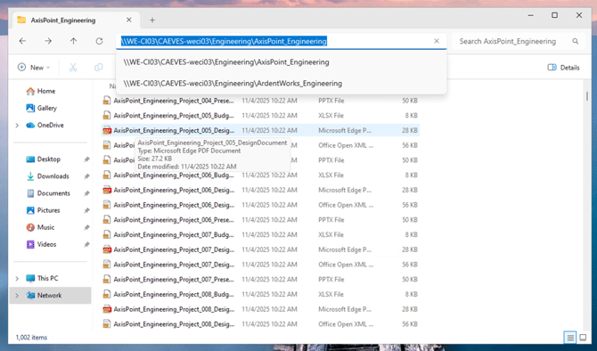Click the PDF icon of Project_008_Desig... Edge file
Screen dimensions: 597x351
click(107, 309)
